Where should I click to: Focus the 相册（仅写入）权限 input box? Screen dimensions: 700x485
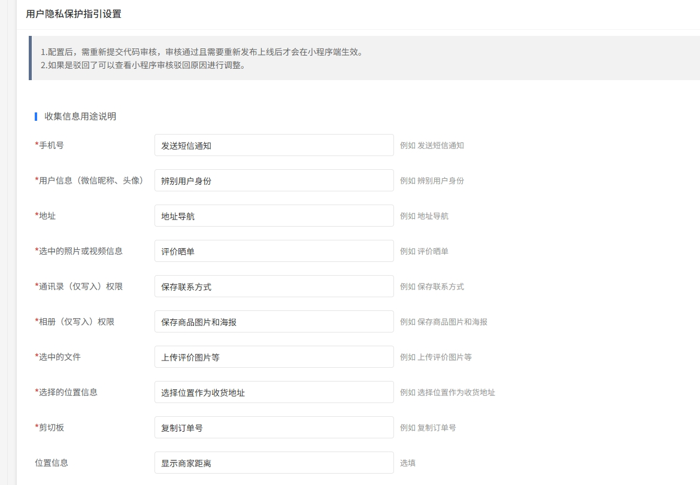(274, 322)
